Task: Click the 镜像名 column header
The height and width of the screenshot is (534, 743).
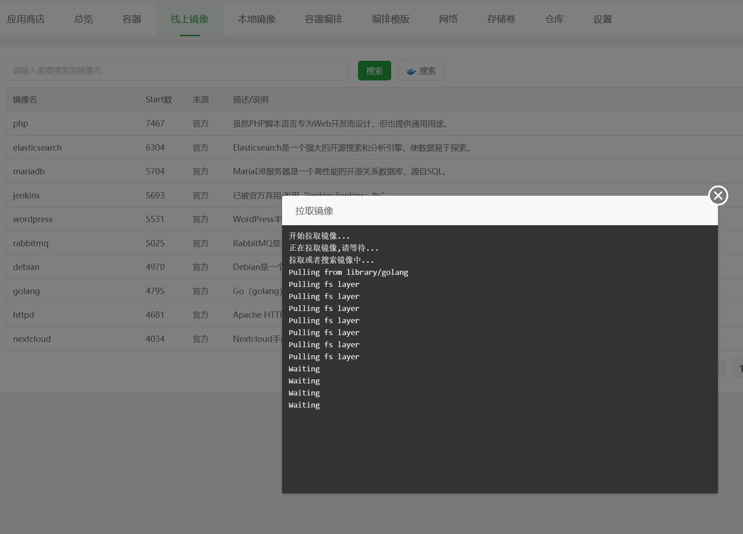Action: coord(25,100)
